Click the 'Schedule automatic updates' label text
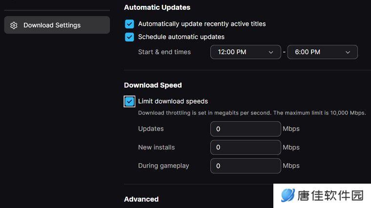This screenshot has width=371, height=208. click(181, 37)
